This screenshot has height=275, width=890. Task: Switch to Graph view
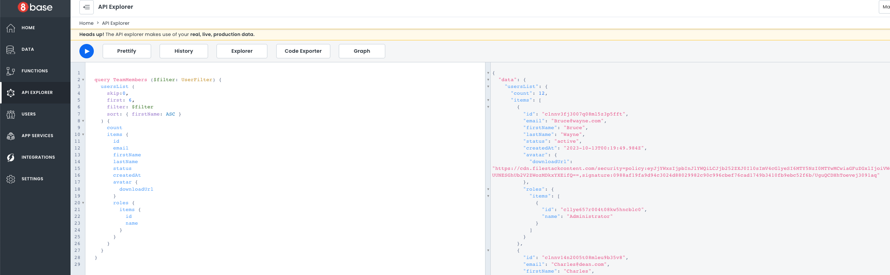pos(362,51)
